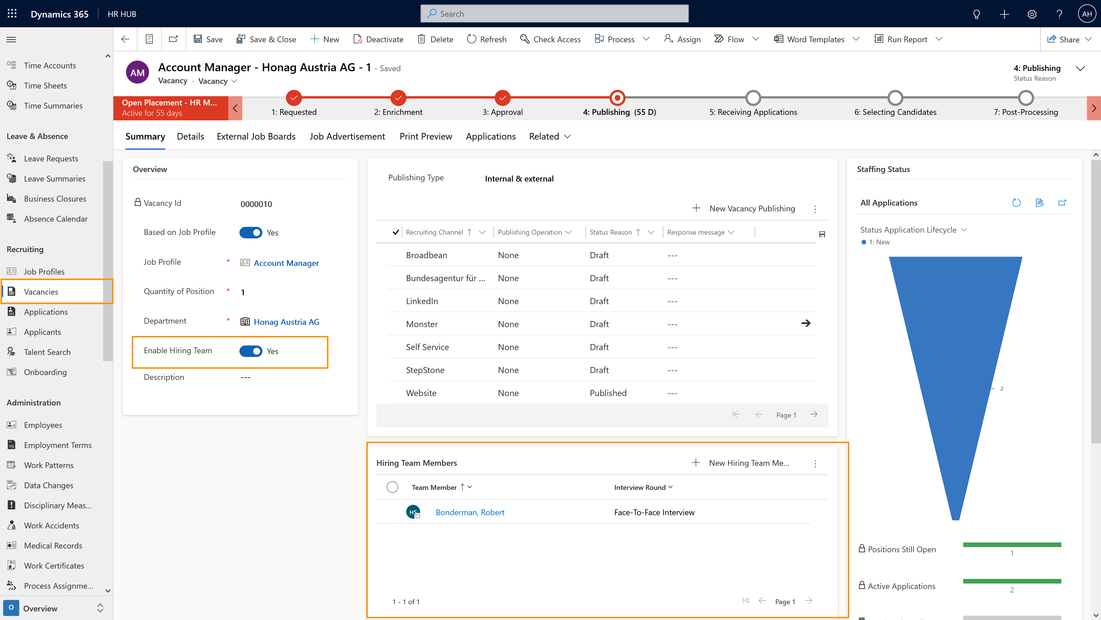Expand the Process dropdown

(x=646, y=39)
